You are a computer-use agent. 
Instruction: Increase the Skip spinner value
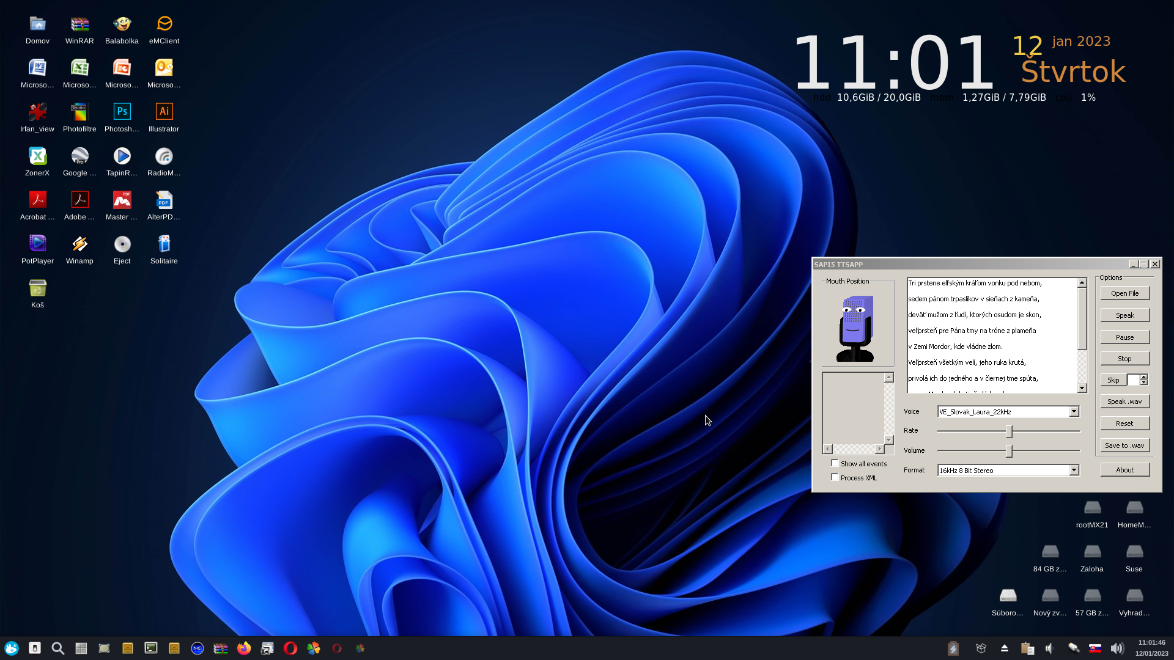[1143, 377]
